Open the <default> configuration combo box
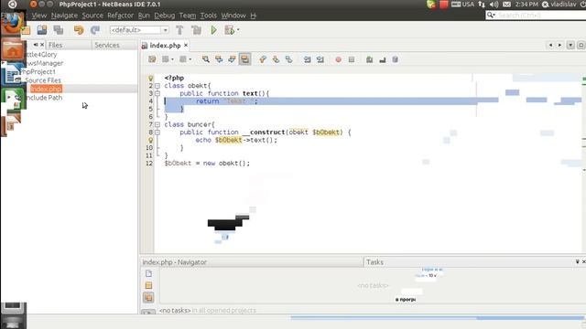The width and height of the screenshot is (586, 329). tap(139, 30)
